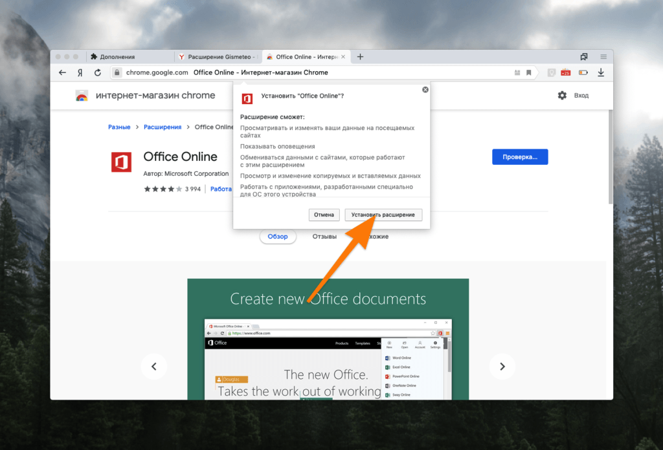Click the gray shield extension icon
Image resolution: width=663 pixels, height=450 pixels.
point(551,72)
